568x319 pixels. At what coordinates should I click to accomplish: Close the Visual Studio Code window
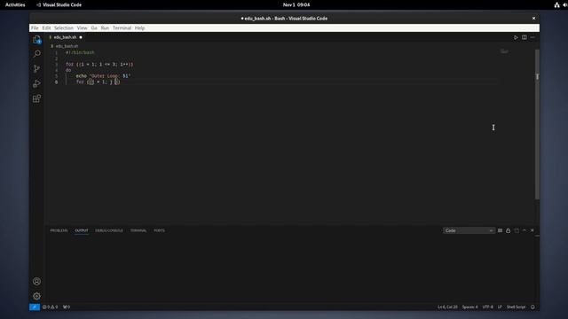pyautogui.click(x=533, y=18)
